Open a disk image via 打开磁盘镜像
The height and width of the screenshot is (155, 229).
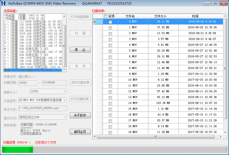click(x=80, y=17)
